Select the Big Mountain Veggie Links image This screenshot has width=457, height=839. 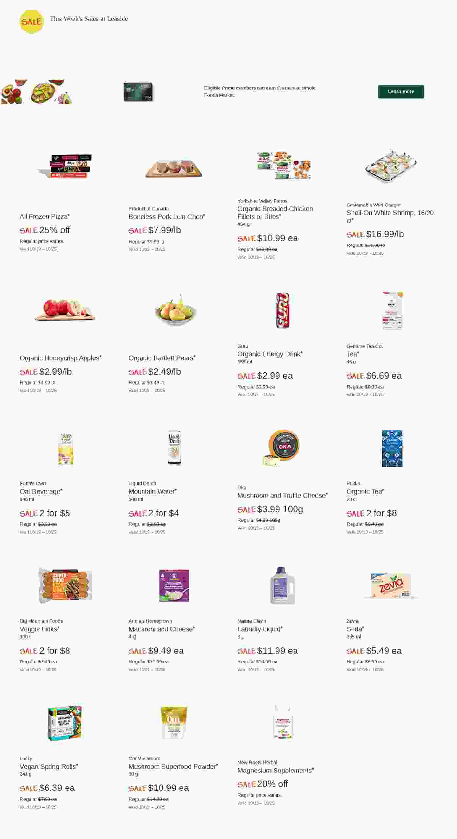[65, 586]
